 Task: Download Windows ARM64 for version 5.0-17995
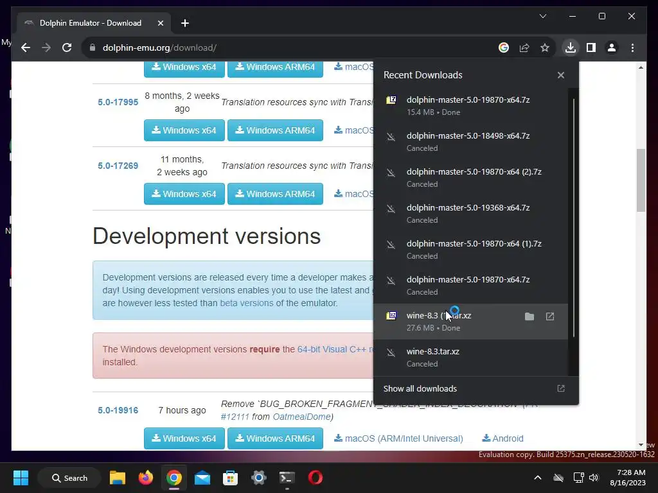(x=275, y=130)
